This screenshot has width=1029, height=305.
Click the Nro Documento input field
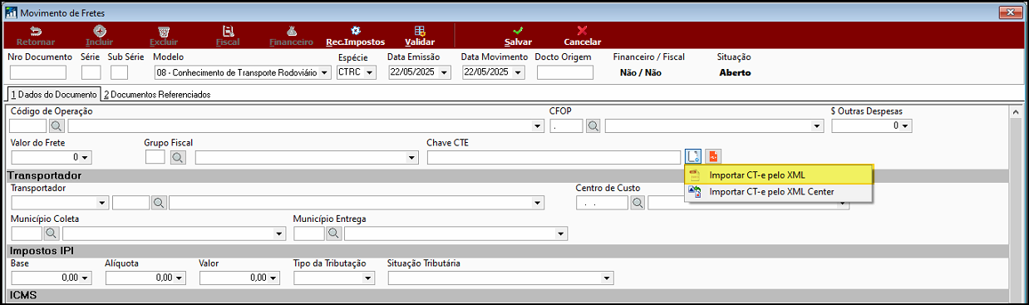tap(38, 72)
